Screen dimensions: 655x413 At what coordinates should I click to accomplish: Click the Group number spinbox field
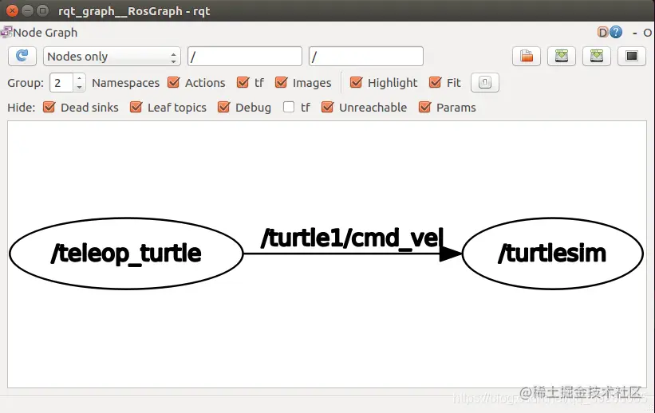[x=61, y=83]
